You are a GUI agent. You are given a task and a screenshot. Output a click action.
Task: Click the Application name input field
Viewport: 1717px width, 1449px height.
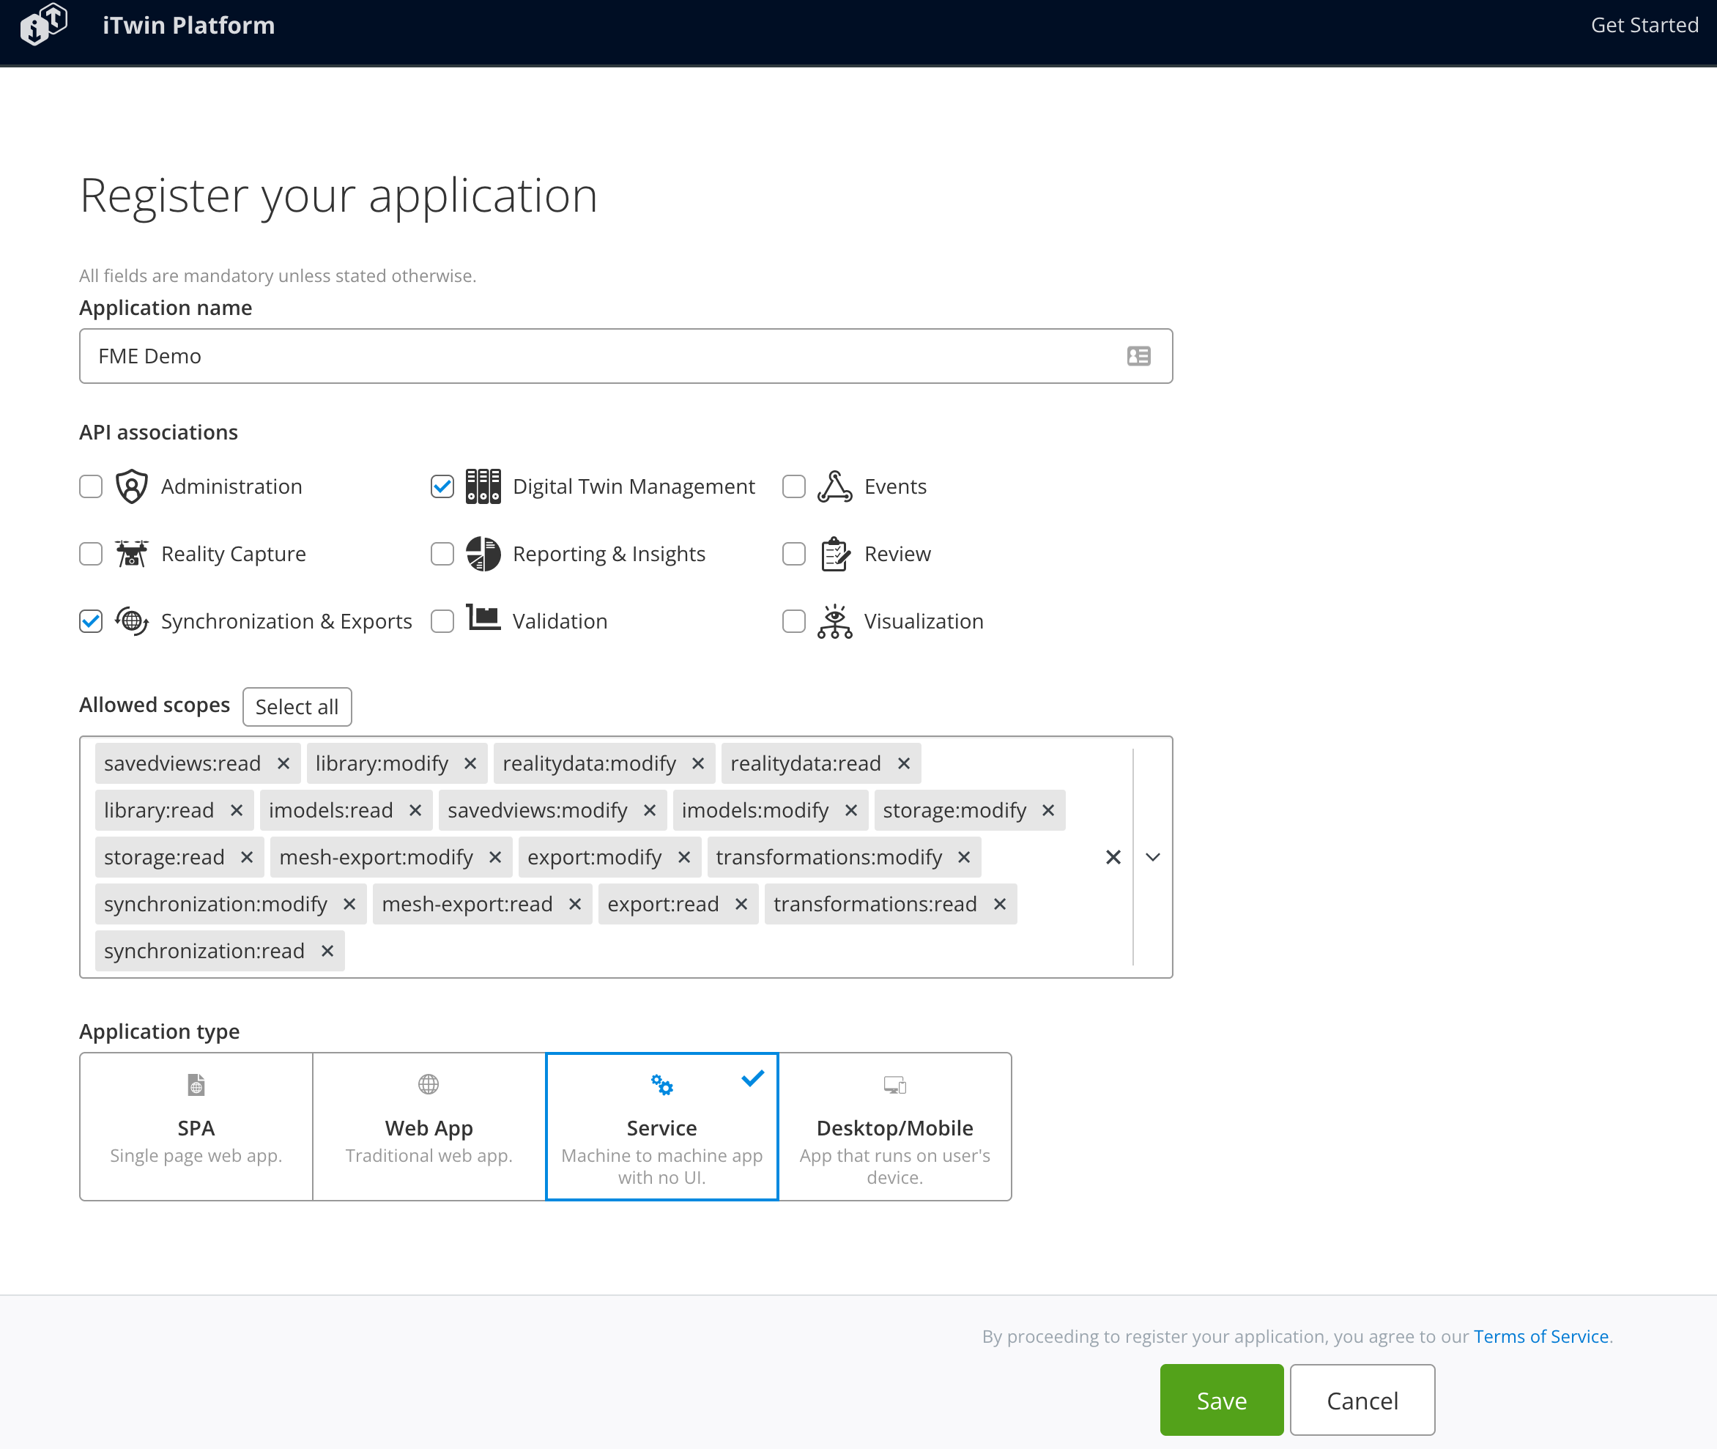click(x=600, y=356)
